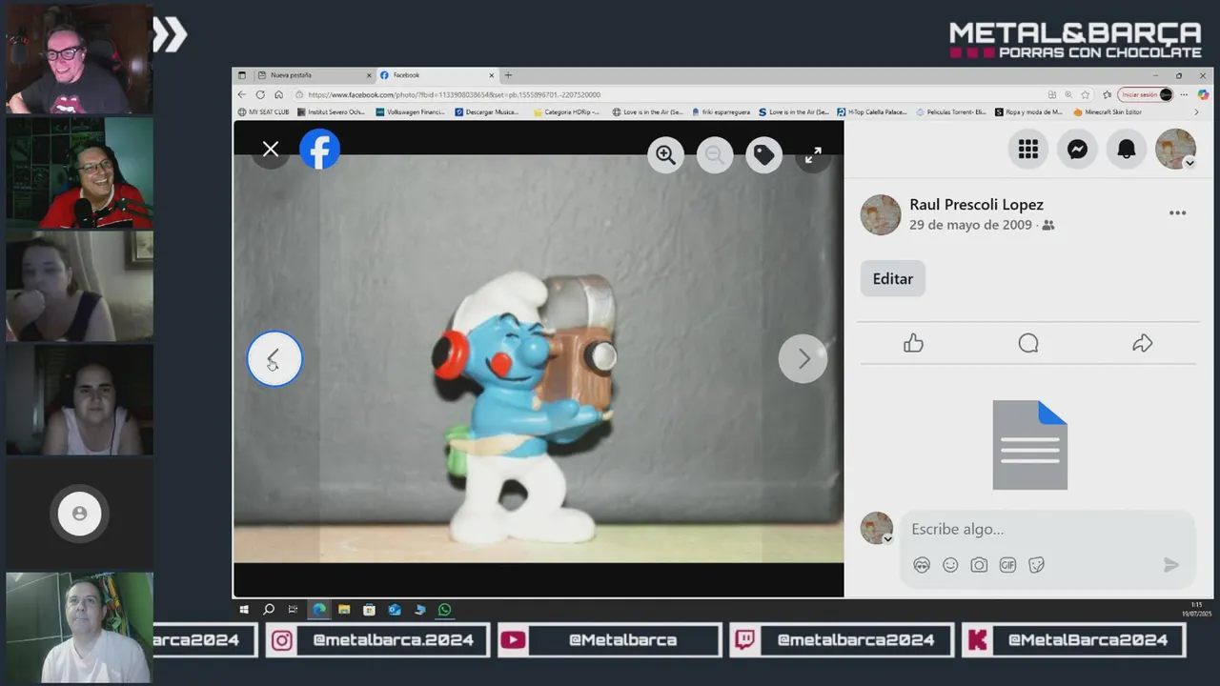The height and width of the screenshot is (686, 1220).
Task: Open the Minecraft Skin Editor bookmark
Action: click(1108, 111)
